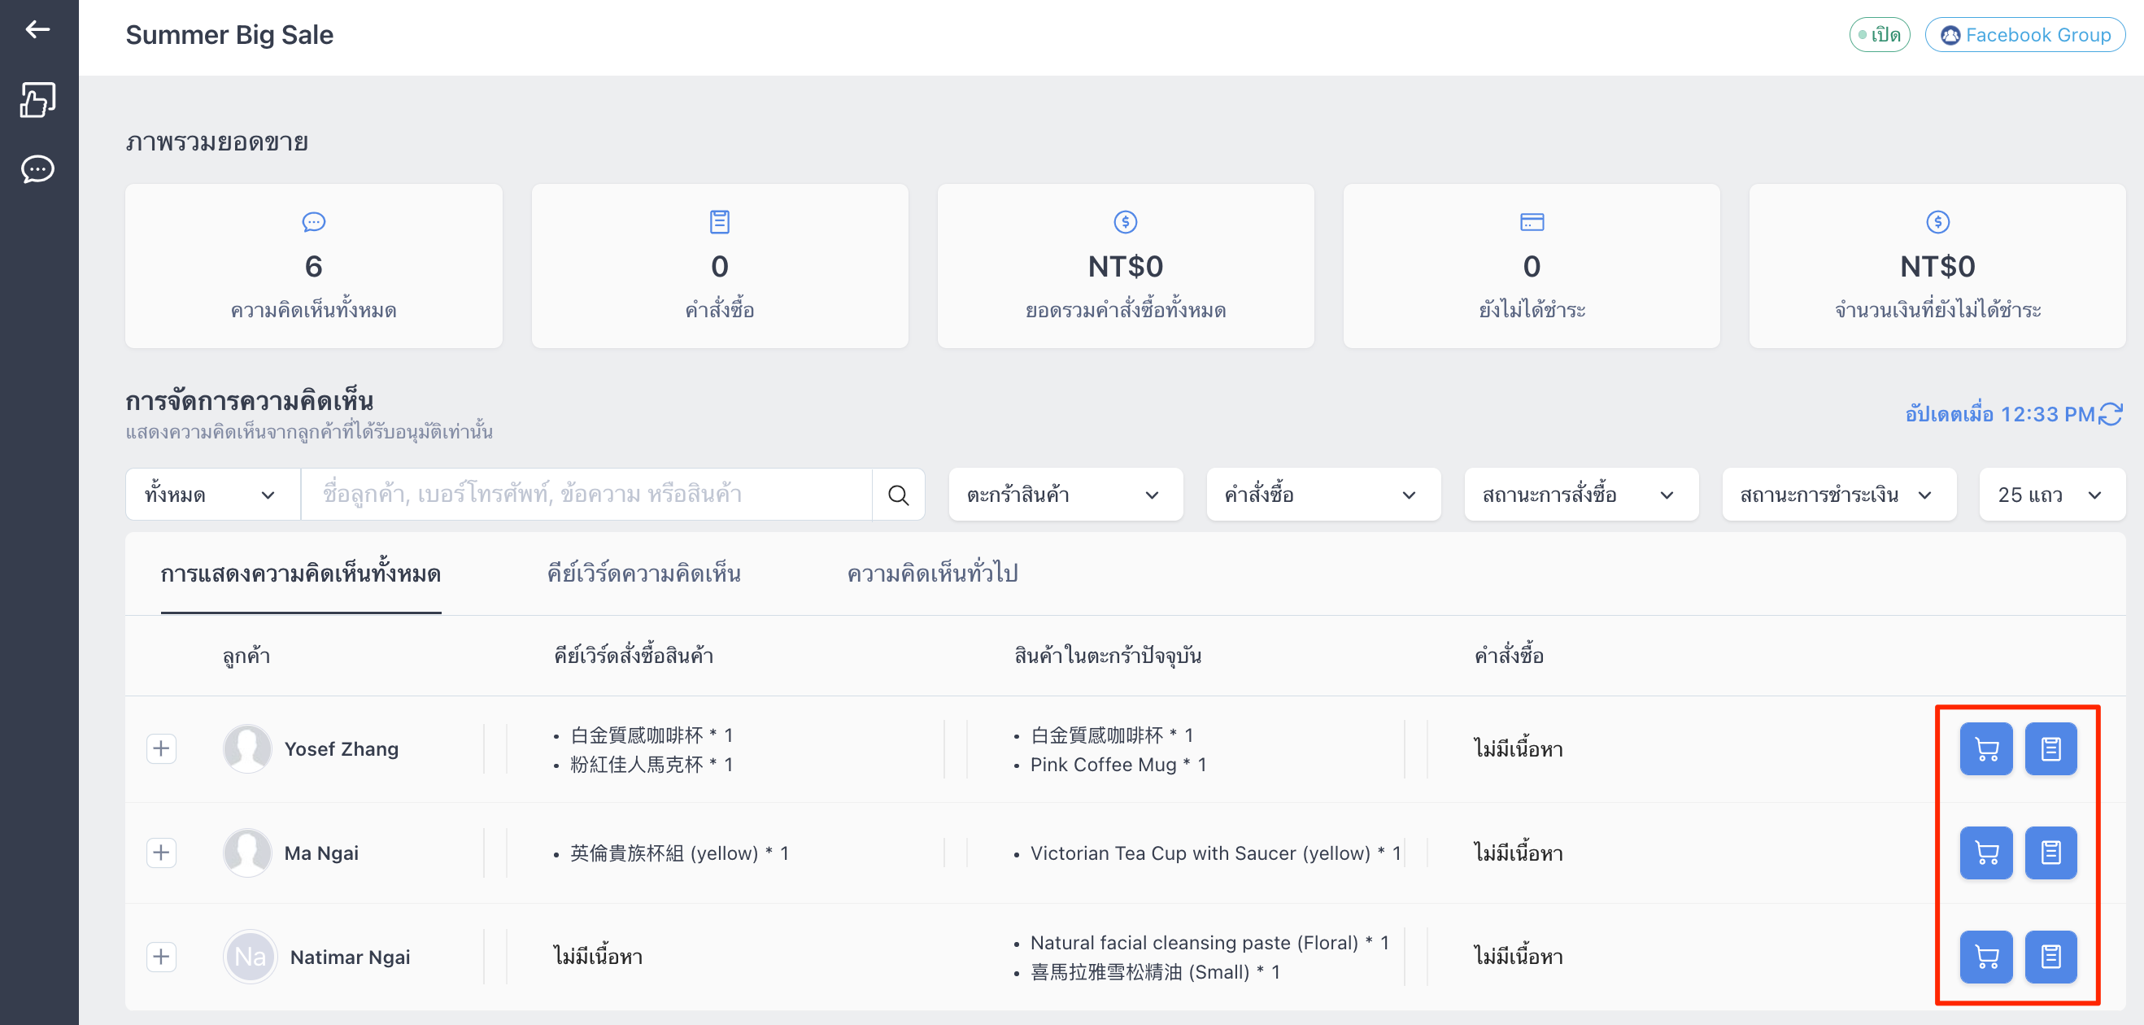Open the chat bubble sidebar icon
Screen dimensions: 2144x1025
coord(37,169)
